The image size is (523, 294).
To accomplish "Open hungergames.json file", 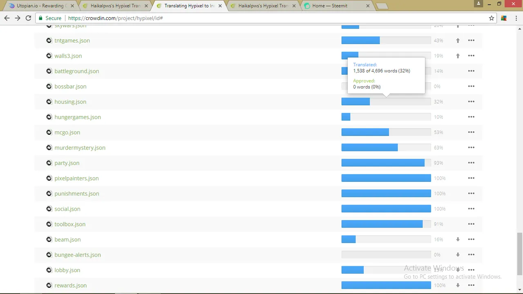I will click(x=78, y=117).
